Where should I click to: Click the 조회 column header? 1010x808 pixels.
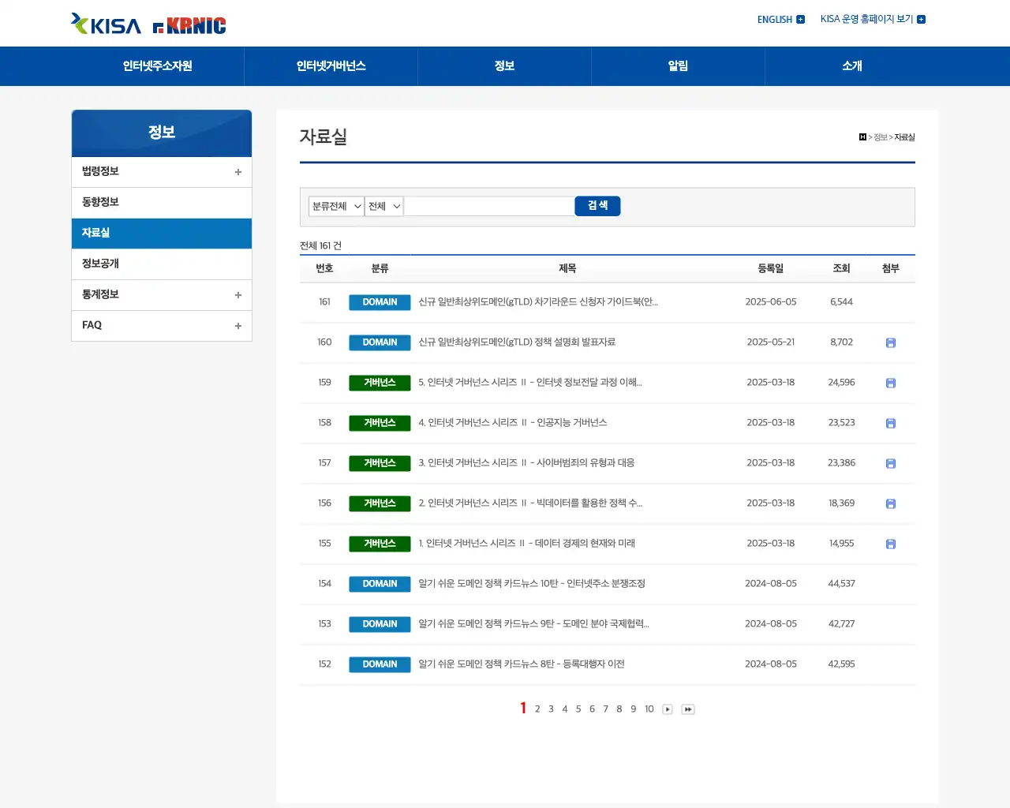tap(842, 268)
